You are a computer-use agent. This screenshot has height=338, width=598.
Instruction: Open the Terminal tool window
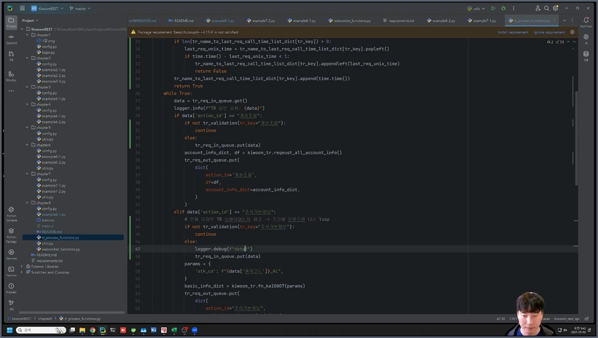[x=11, y=271]
